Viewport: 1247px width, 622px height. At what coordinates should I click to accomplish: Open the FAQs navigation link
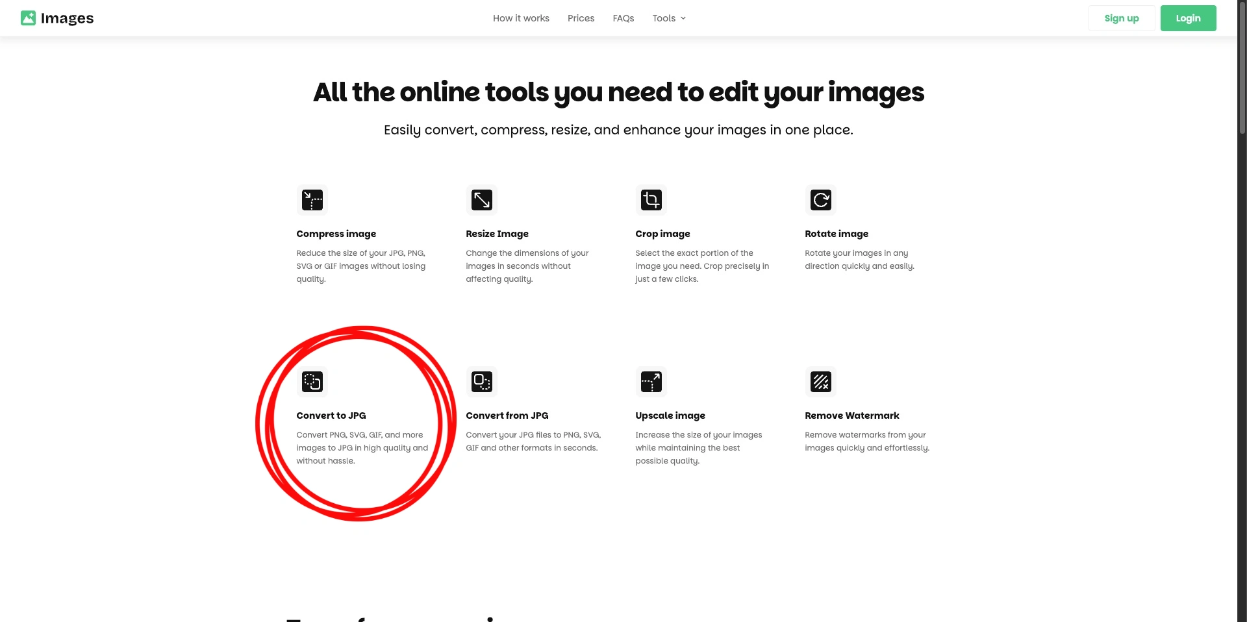[623, 18]
